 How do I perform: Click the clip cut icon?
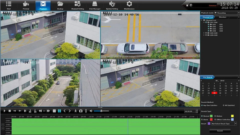click(86, 111)
